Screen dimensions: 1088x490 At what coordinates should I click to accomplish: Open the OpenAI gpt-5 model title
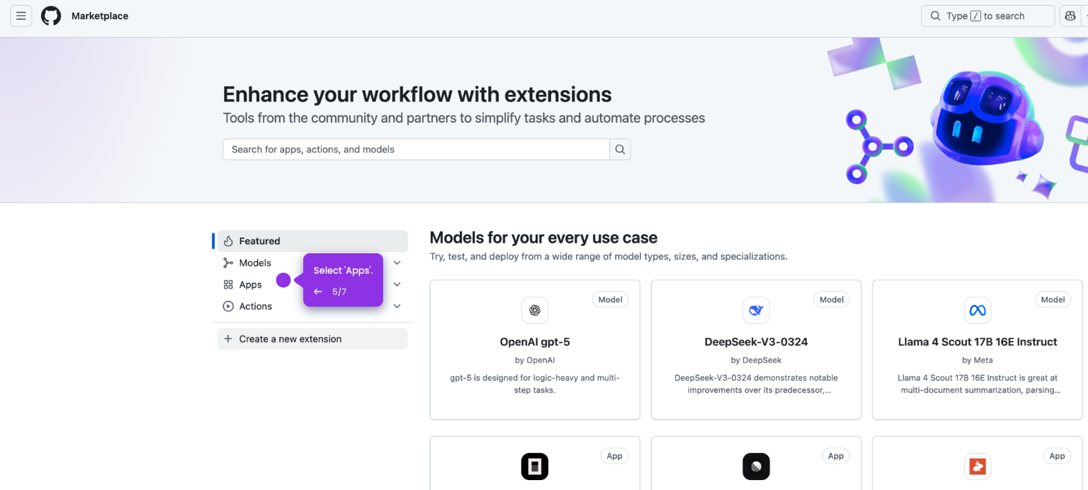click(534, 342)
